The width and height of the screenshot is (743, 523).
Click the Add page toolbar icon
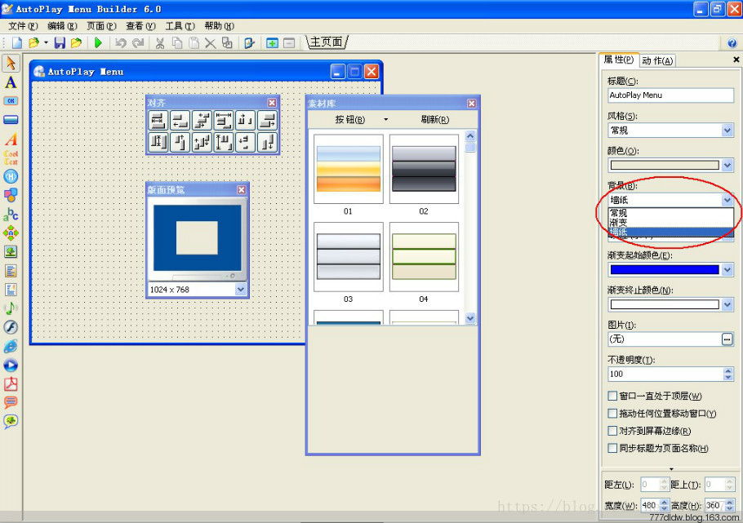coord(272,43)
